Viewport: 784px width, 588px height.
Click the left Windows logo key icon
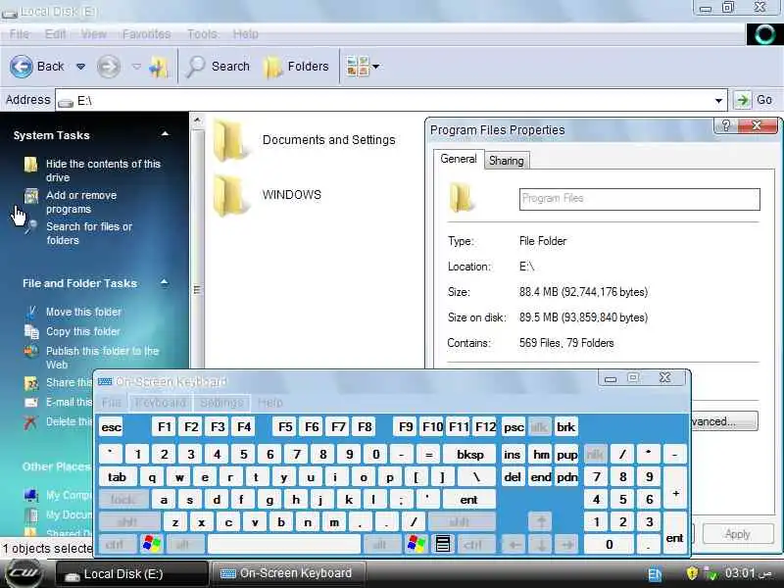(152, 544)
